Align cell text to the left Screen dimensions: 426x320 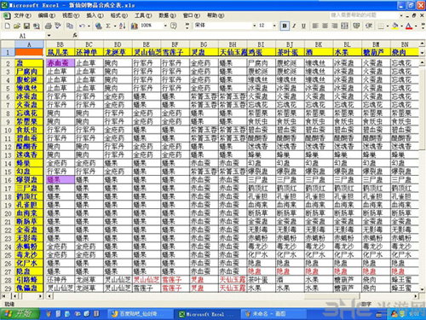pyautogui.click(x=315, y=26)
